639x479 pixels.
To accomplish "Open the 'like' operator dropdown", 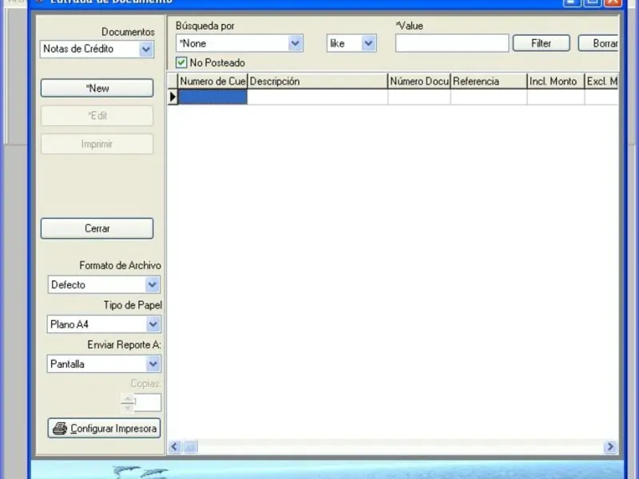I will coord(351,43).
